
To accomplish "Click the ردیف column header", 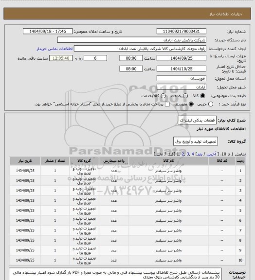I will click(240, 161).
